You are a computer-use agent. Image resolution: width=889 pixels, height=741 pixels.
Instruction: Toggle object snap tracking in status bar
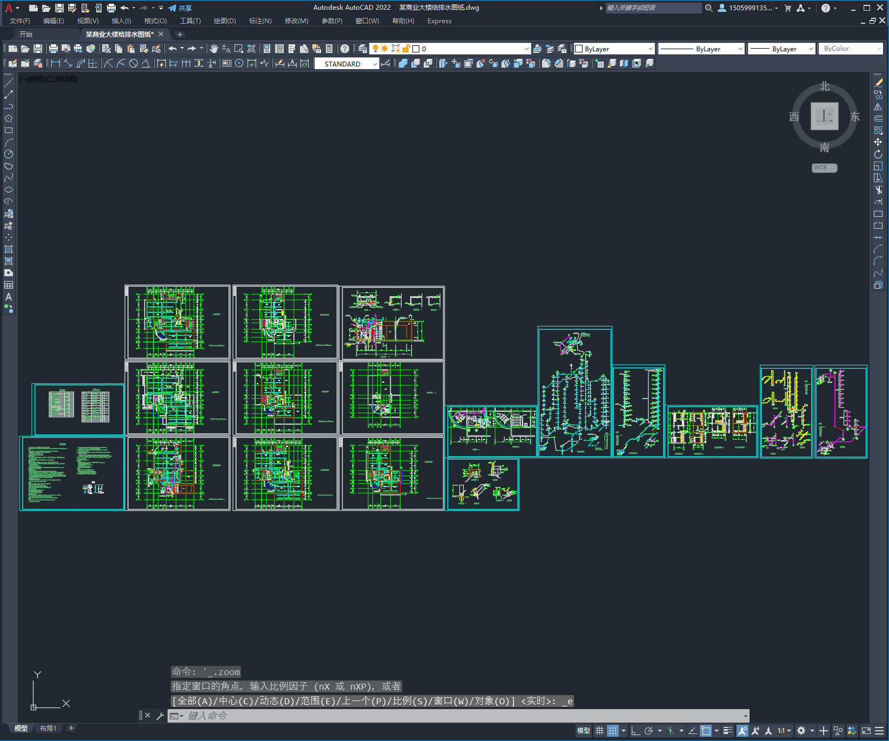coord(692,731)
